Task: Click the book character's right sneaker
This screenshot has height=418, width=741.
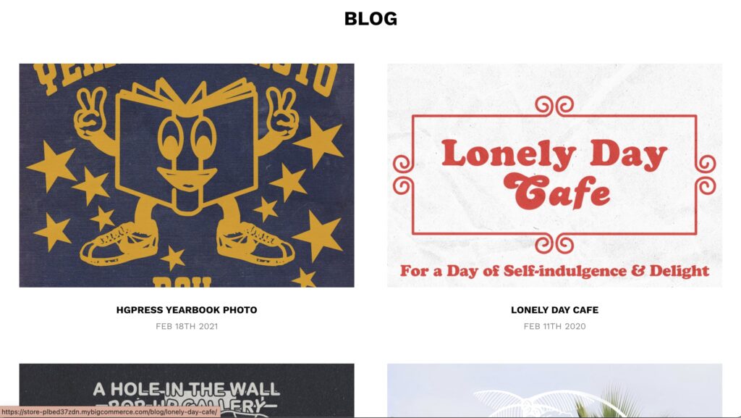Action: coord(255,243)
